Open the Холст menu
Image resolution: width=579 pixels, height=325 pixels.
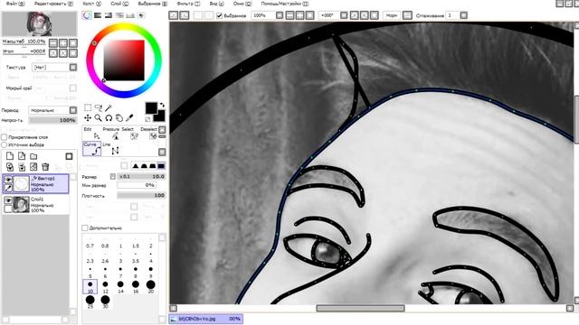[x=92, y=4]
